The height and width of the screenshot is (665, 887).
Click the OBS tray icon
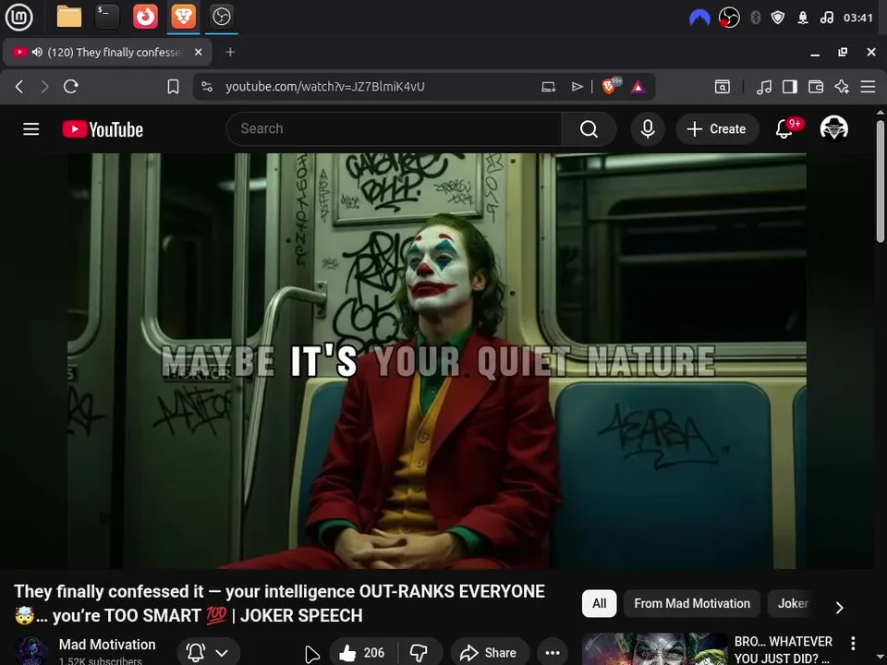coord(729,18)
